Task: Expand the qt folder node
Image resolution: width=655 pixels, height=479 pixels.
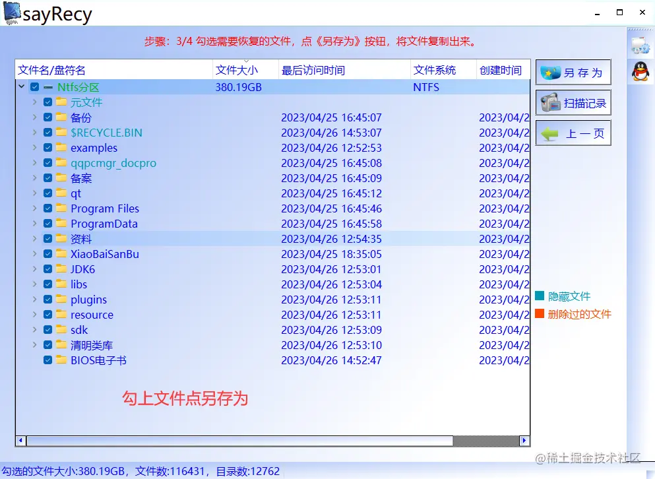Action: [35, 193]
